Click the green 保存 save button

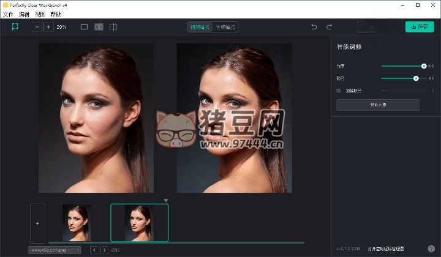point(420,27)
